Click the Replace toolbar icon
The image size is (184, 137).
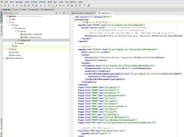37,6
